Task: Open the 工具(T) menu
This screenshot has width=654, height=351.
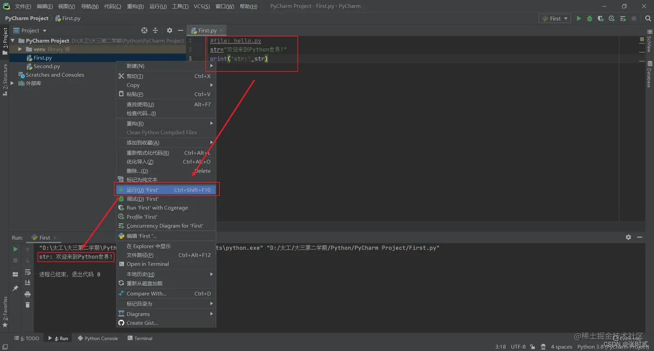Action: coord(180,6)
